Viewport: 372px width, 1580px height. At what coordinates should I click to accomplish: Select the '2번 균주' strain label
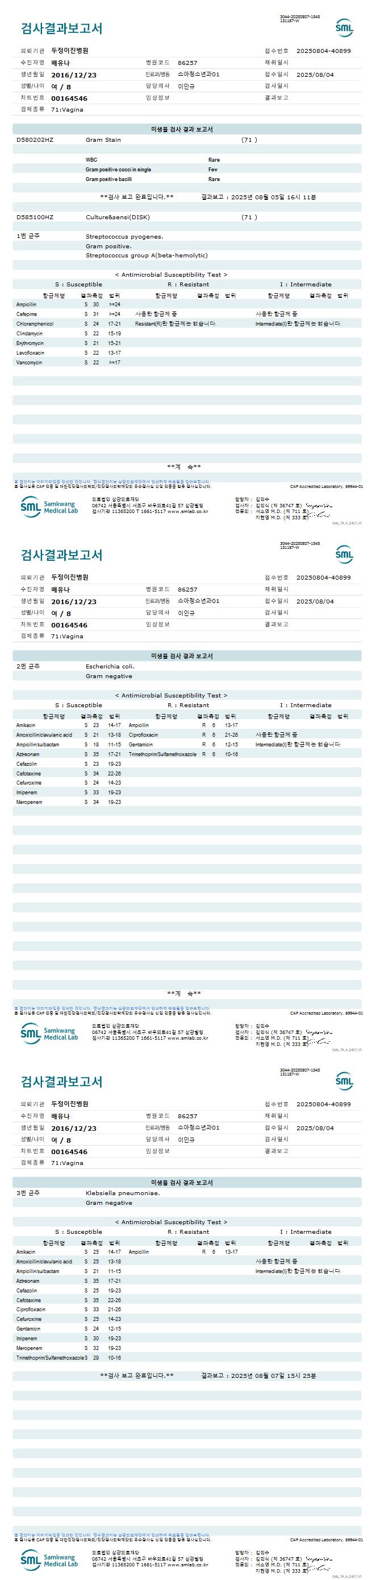28,666
